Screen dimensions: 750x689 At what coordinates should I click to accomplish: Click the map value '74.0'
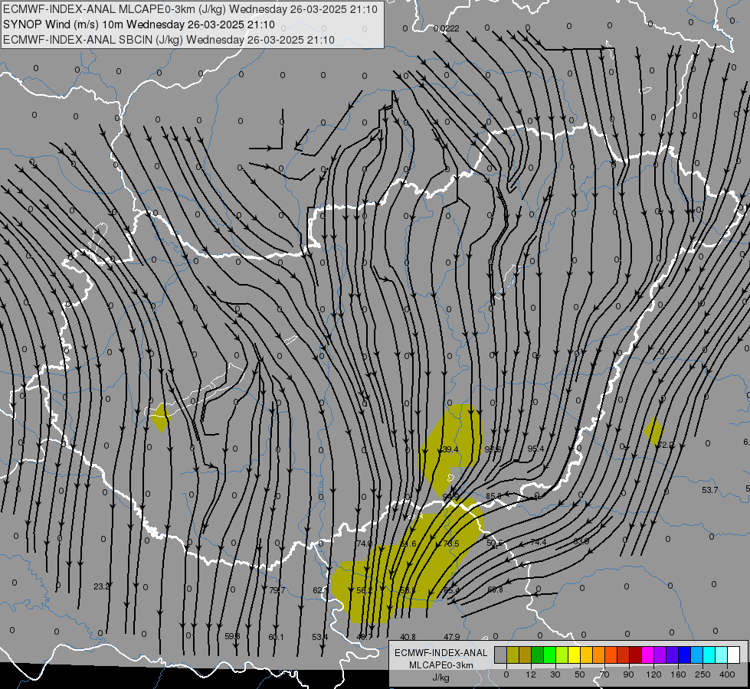coord(364,544)
